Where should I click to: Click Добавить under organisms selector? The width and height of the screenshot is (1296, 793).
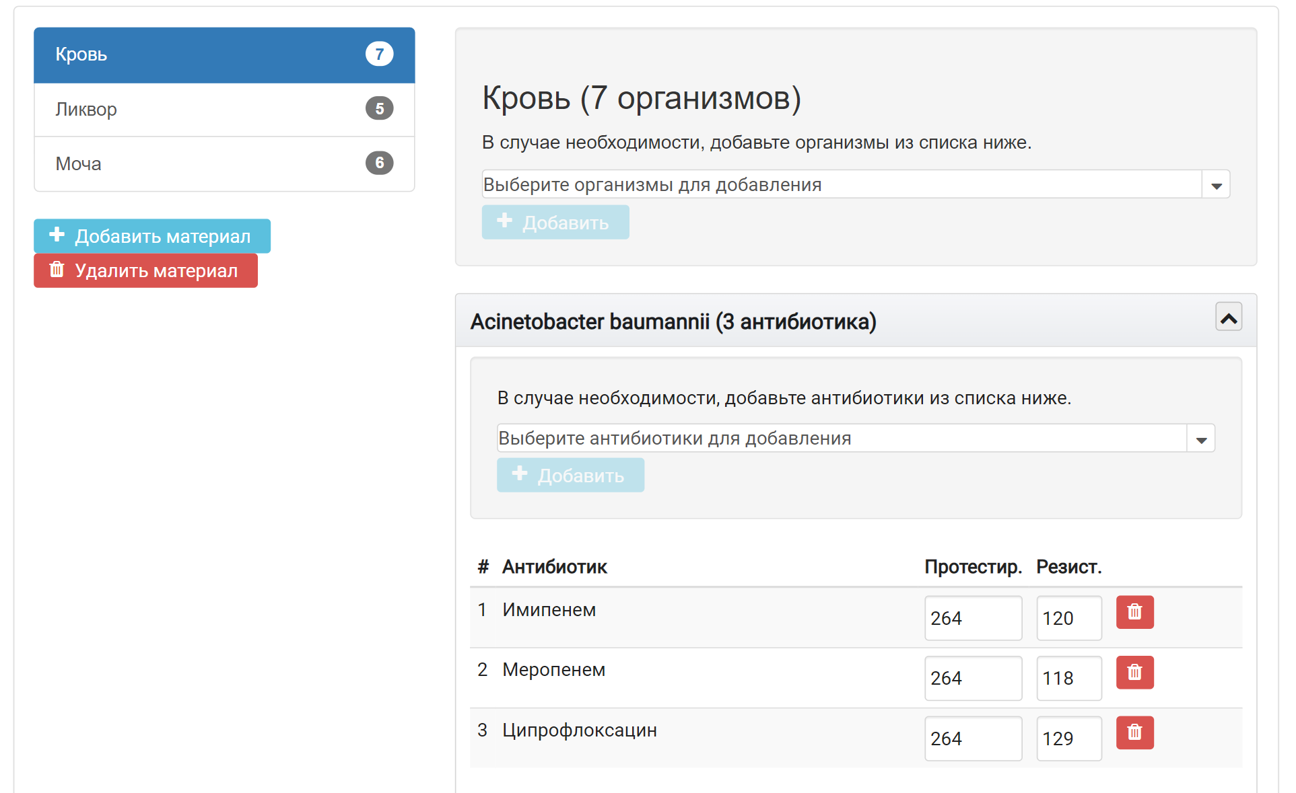point(555,222)
